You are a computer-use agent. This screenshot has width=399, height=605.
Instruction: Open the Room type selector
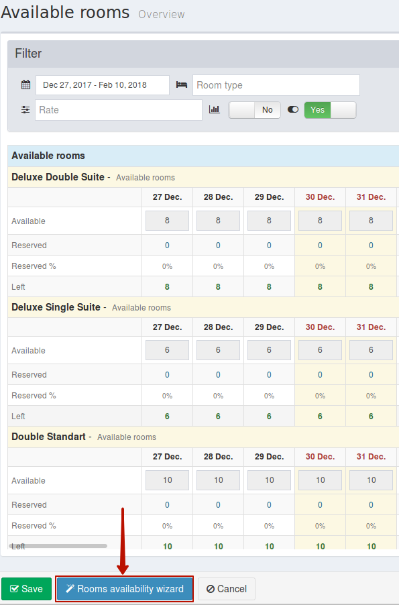276,85
